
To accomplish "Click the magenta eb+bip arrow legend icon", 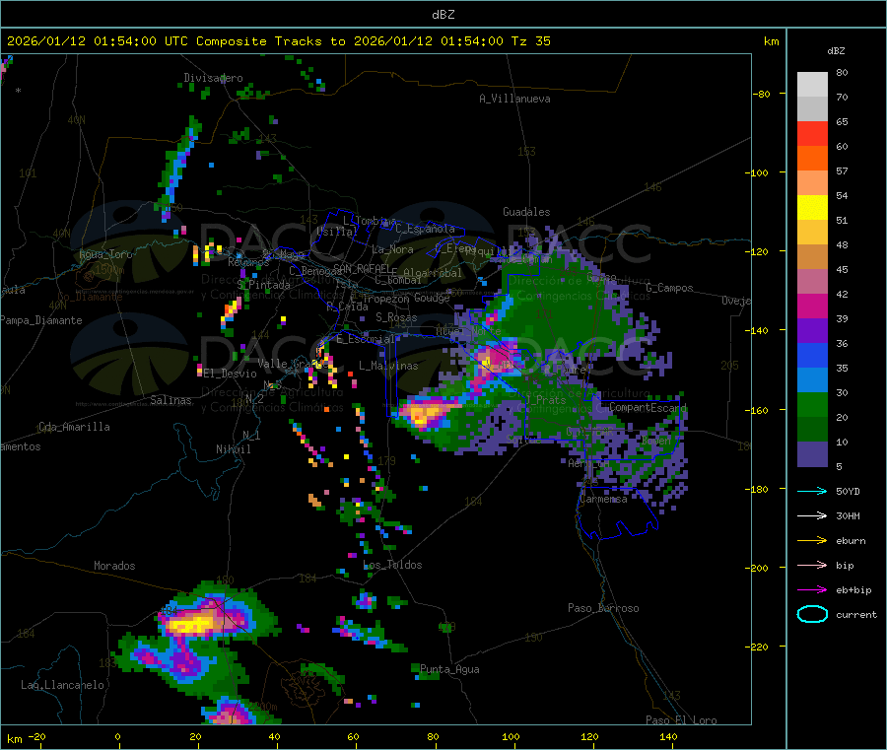I will point(812,590).
